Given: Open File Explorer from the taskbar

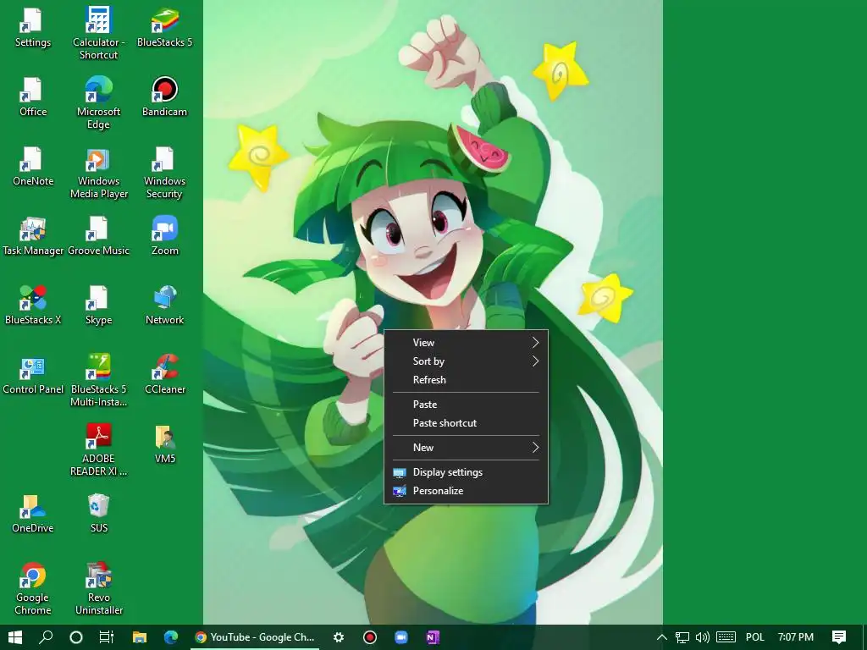Looking at the screenshot, I should pos(140,637).
